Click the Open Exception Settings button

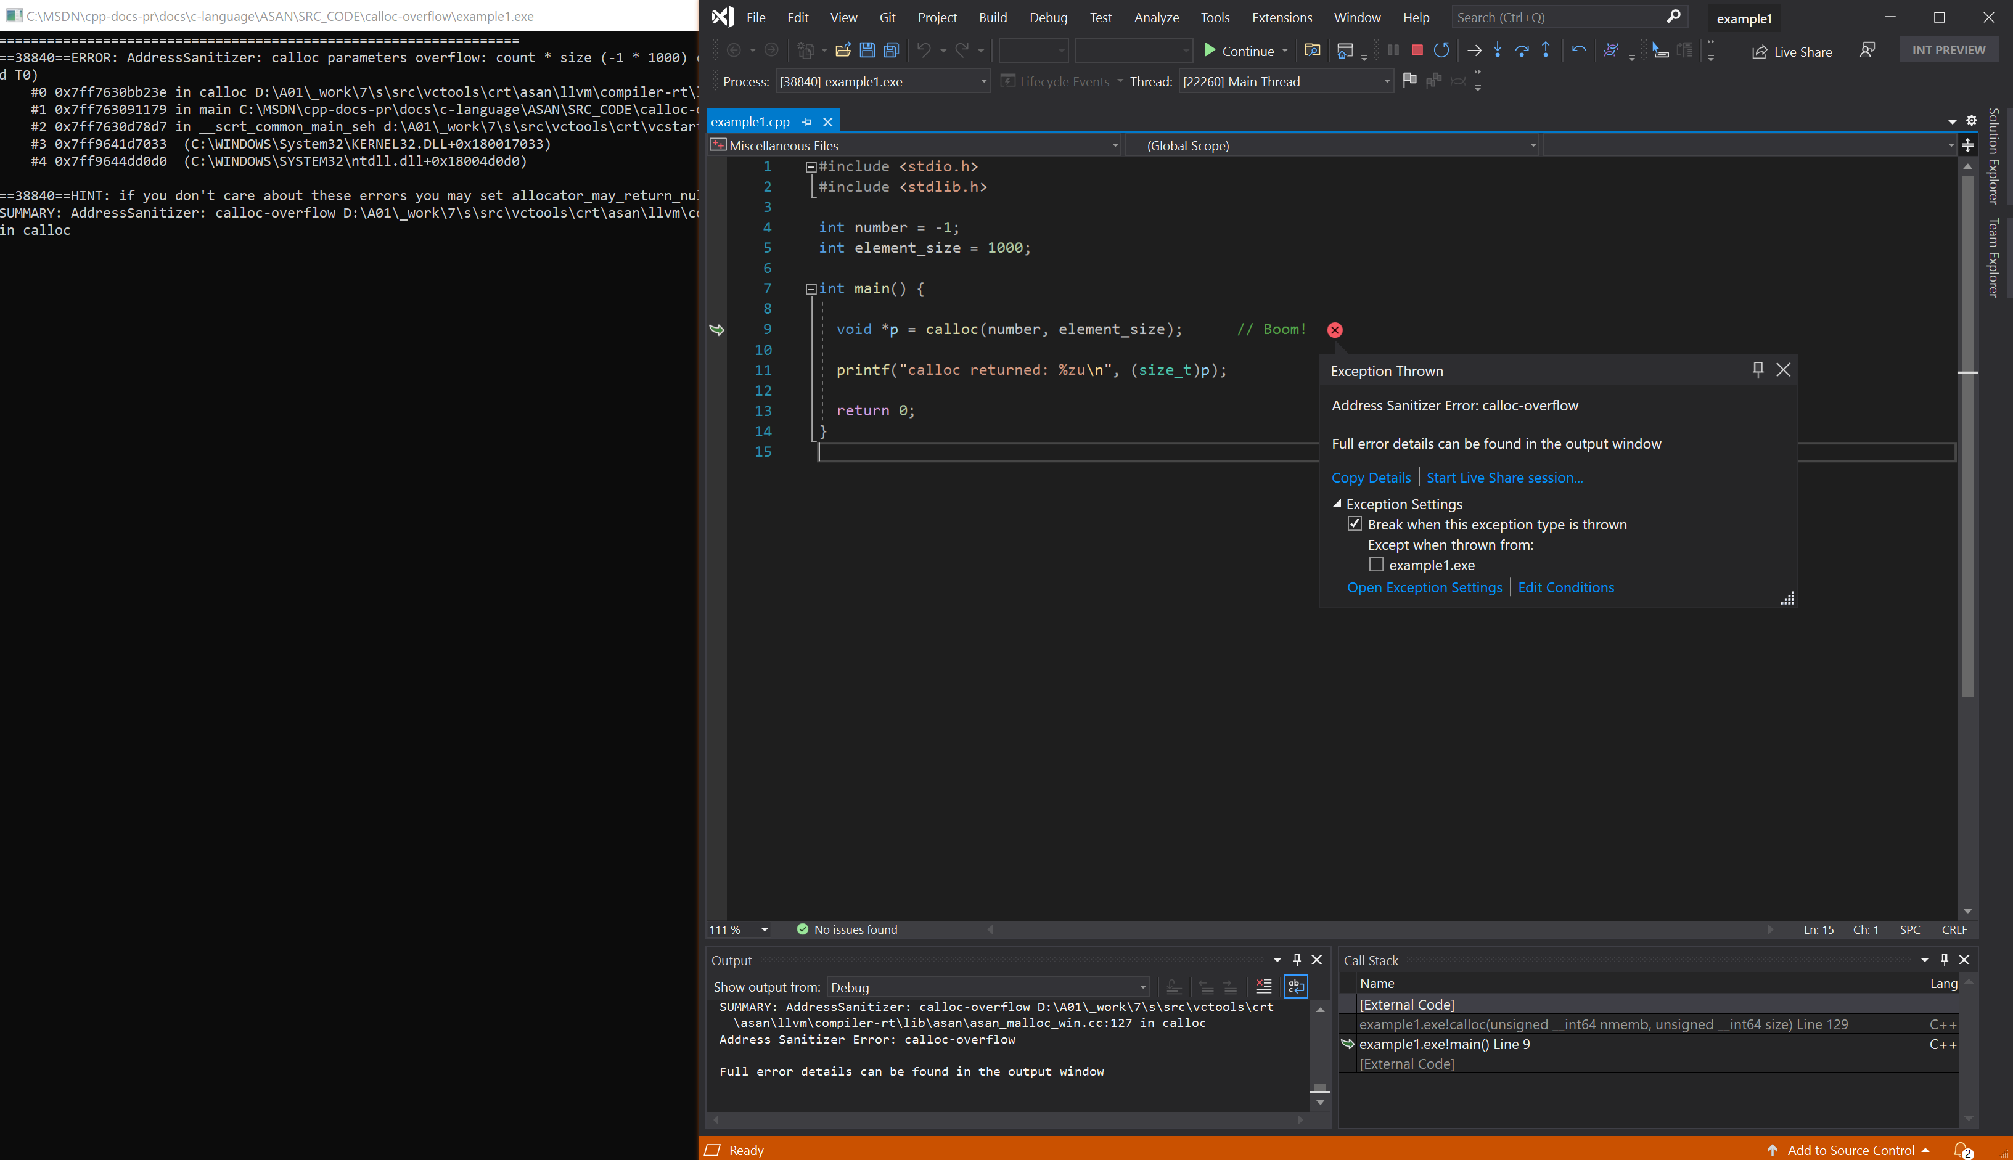pyautogui.click(x=1424, y=587)
